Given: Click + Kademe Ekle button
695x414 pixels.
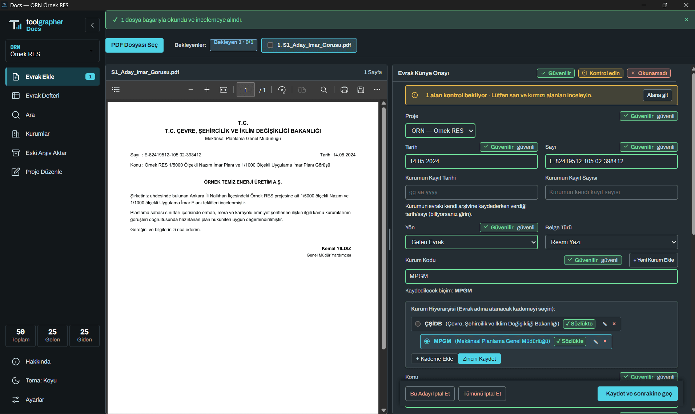Looking at the screenshot, I should coord(434,358).
